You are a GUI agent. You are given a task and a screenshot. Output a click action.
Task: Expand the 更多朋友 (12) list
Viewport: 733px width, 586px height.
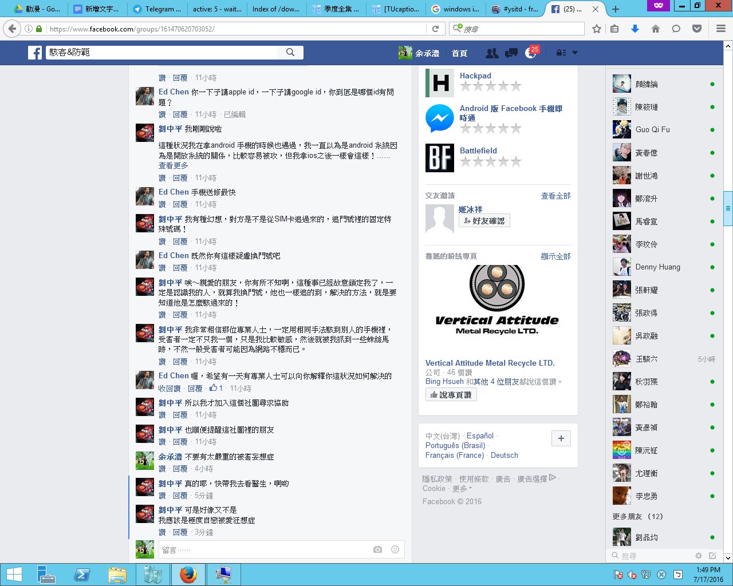click(x=637, y=516)
